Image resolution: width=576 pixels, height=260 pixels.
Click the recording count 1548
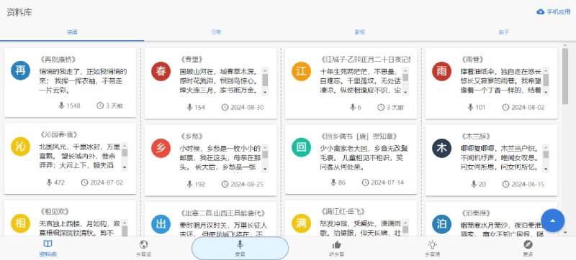click(73, 106)
